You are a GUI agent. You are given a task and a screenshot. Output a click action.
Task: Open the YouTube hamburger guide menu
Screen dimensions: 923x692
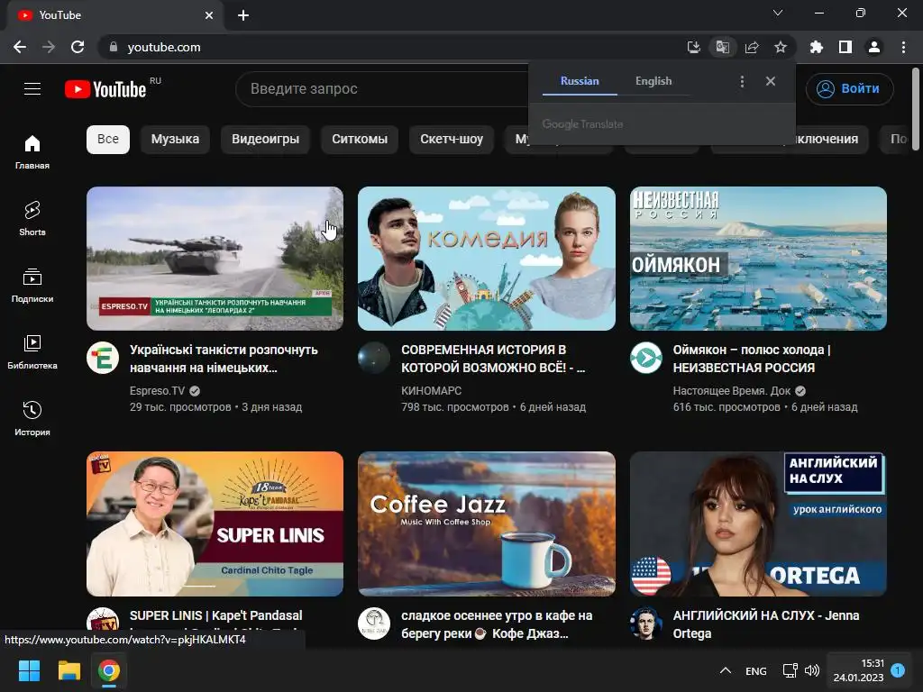pyautogui.click(x=32, y=89)
